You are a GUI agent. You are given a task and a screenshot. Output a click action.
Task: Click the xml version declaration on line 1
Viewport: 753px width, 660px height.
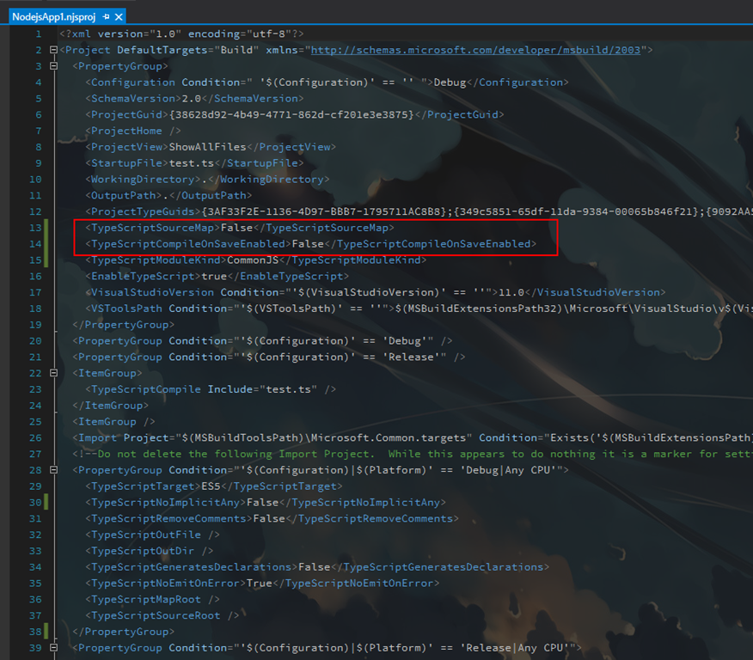[x=181, y=34]
